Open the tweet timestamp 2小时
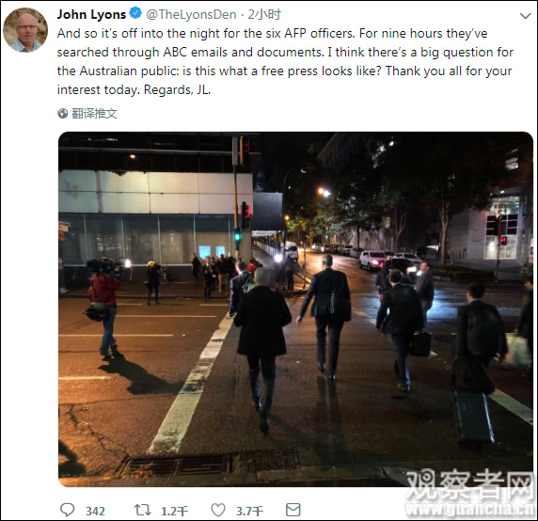 click(264, 14)
